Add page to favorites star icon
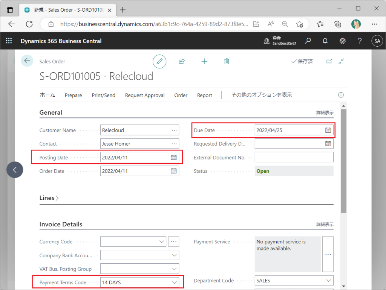This screenshot has width=386, height=290. coord(300,24)
